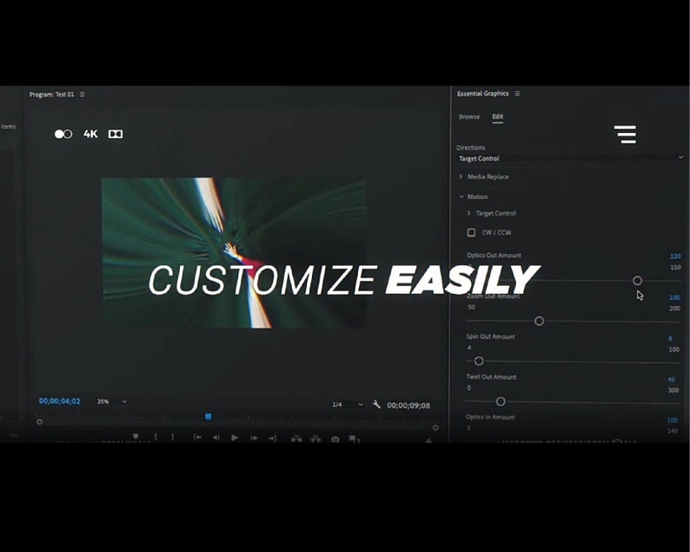Select the Essential Graphics panel title
Image resolution: width=690 pixels, height=552 pixels.
[482, 93]
